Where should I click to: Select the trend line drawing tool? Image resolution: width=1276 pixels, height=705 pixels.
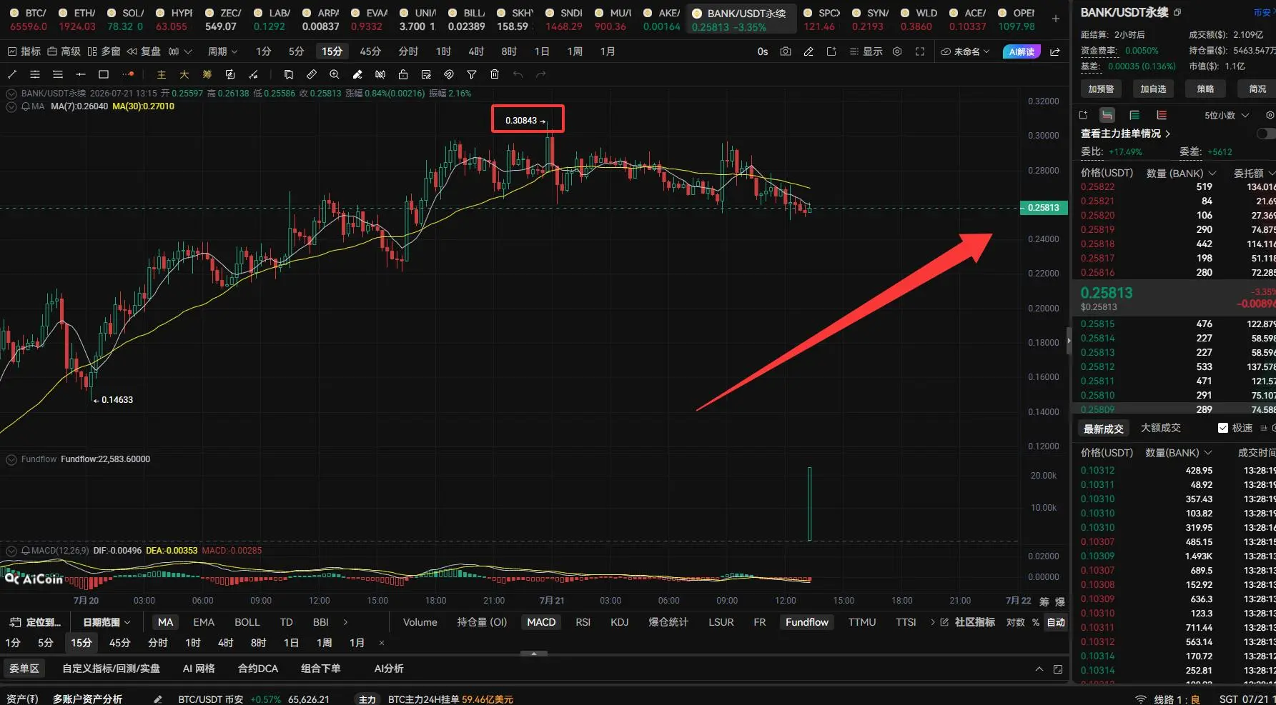[x=12, y=74]
